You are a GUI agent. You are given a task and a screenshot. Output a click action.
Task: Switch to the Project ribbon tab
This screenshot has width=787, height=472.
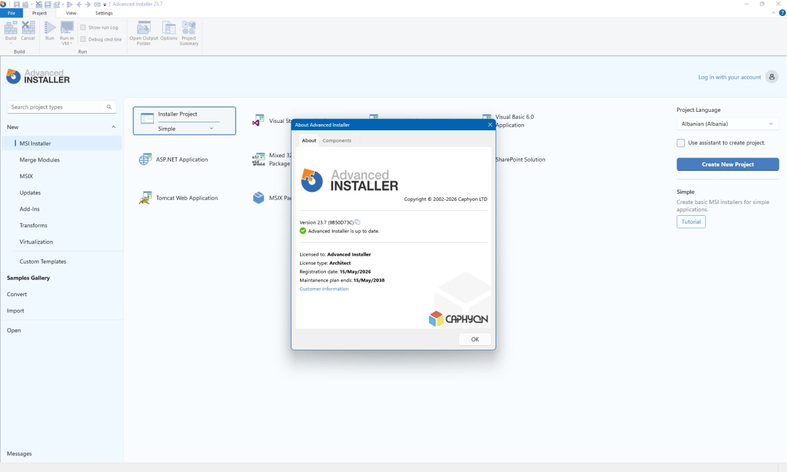point(39,13)
